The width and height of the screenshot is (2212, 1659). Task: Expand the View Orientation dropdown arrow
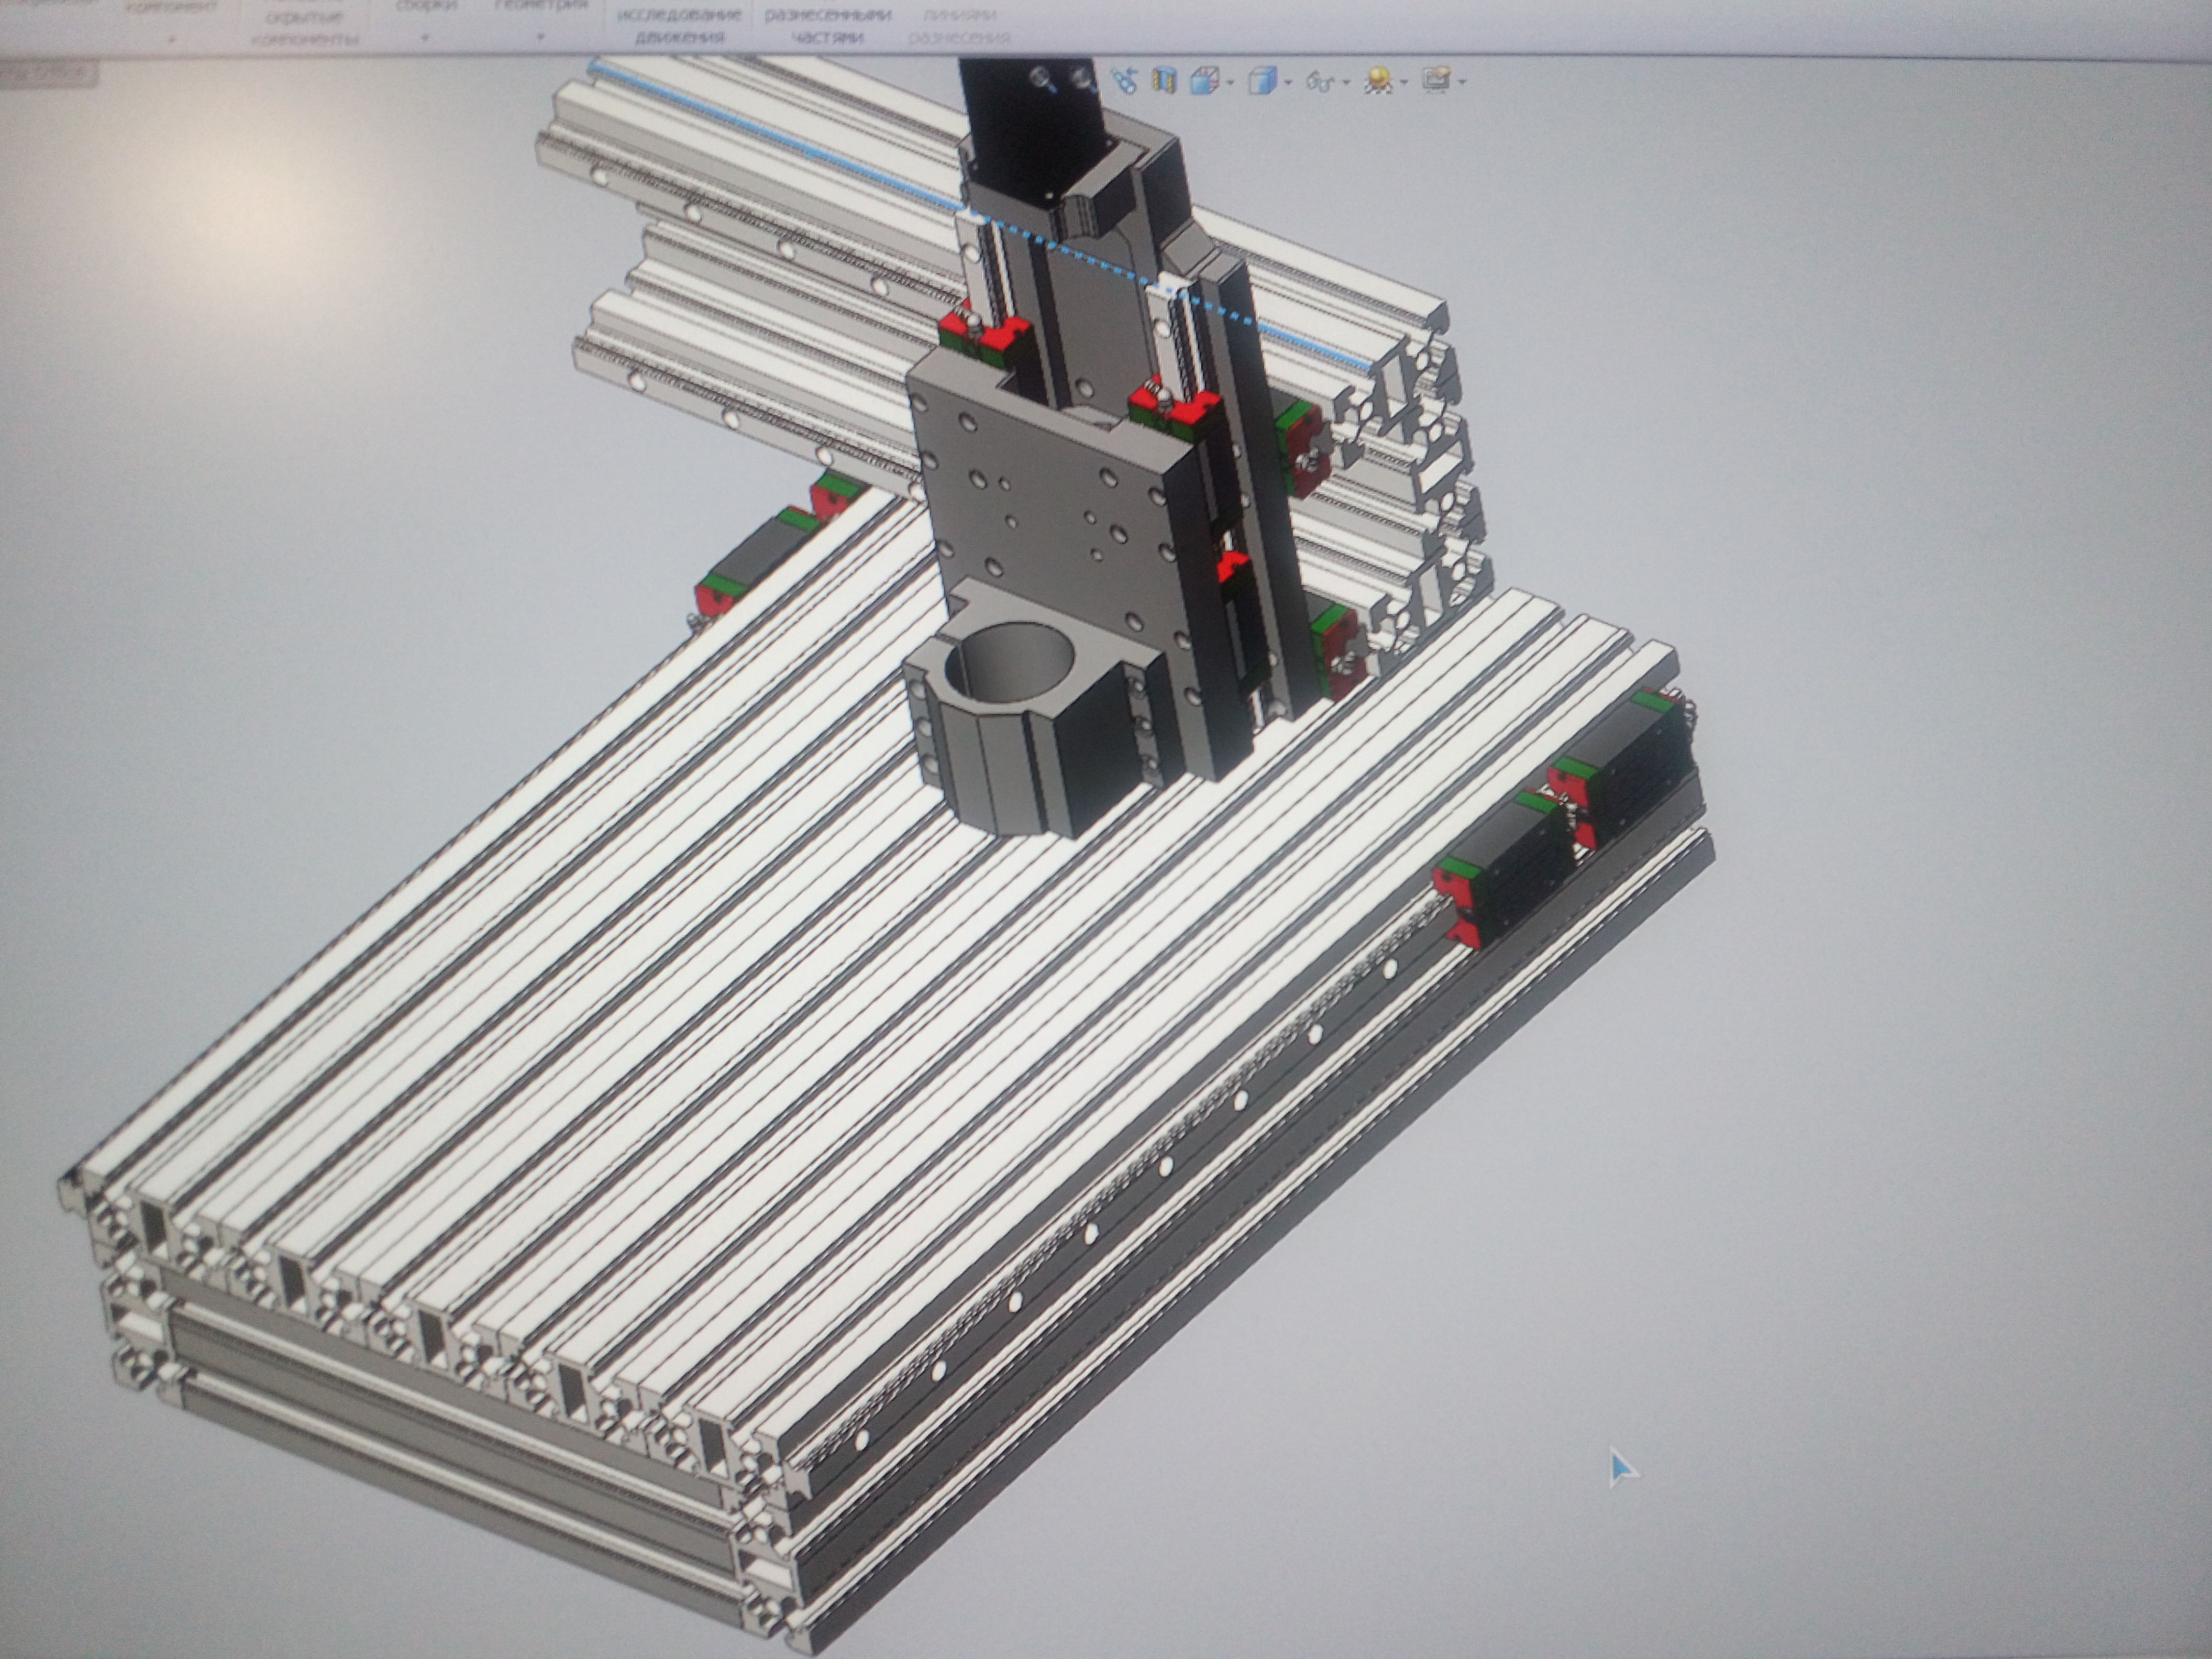1231,82
